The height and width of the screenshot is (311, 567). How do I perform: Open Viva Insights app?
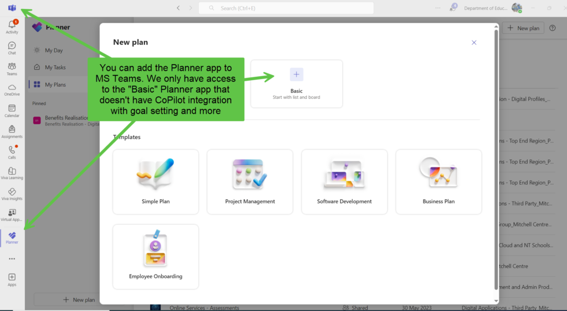click(12, 194)
